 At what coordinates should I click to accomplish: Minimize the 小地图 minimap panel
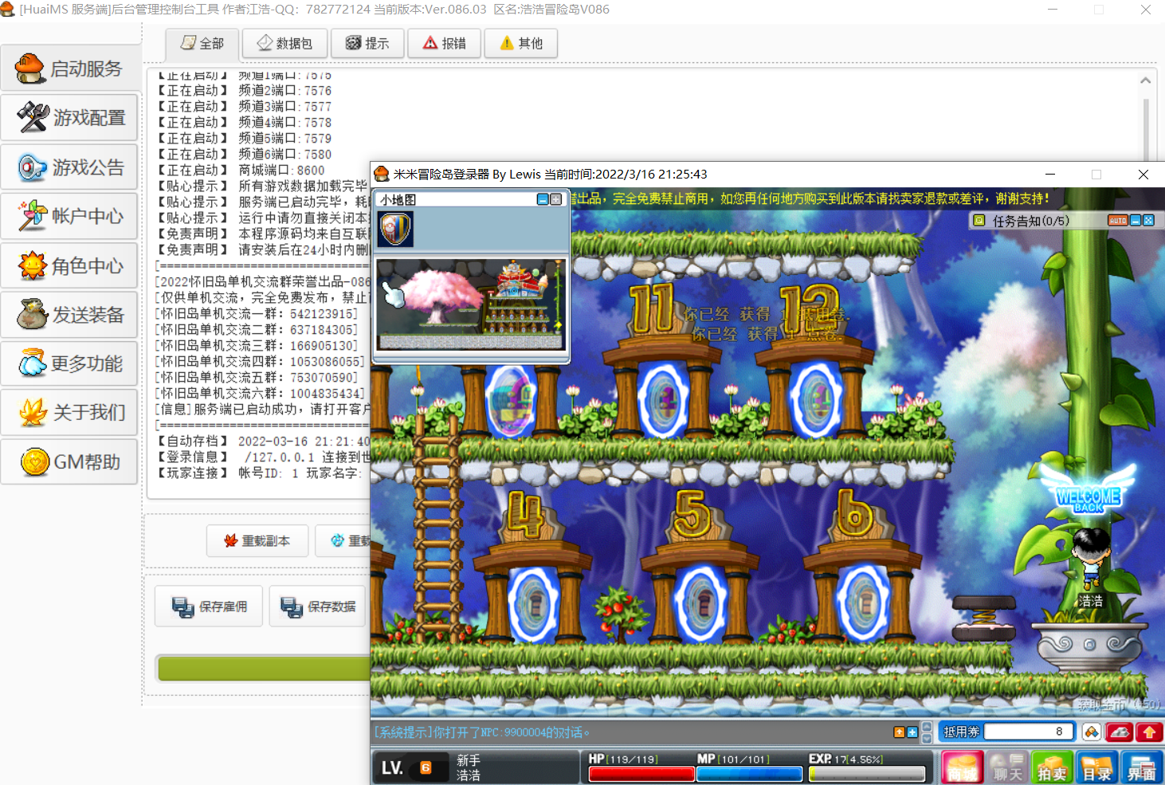click(x=543, y=199)
